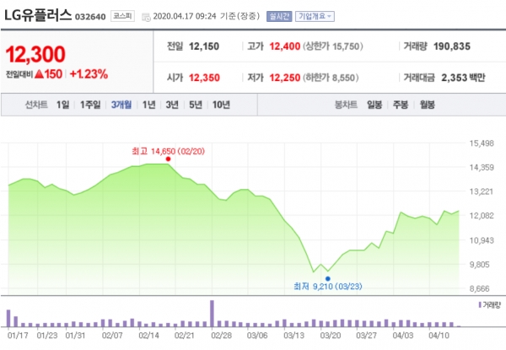Click the 고가 value 12,400

[x=285, y=46]
